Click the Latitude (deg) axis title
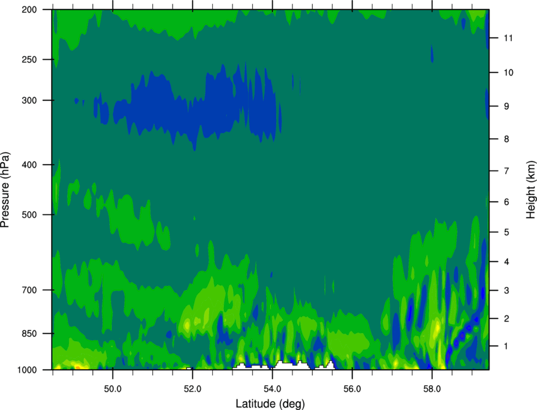 tap(272, 403)
